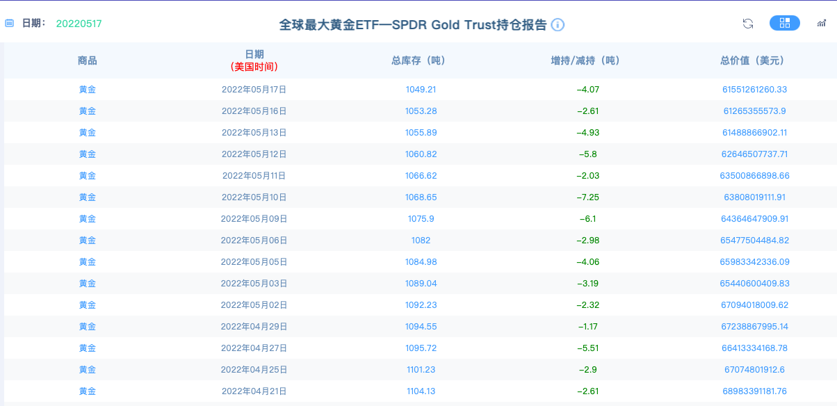
Task: Select the change value -6.1
Action: [587, 219]
